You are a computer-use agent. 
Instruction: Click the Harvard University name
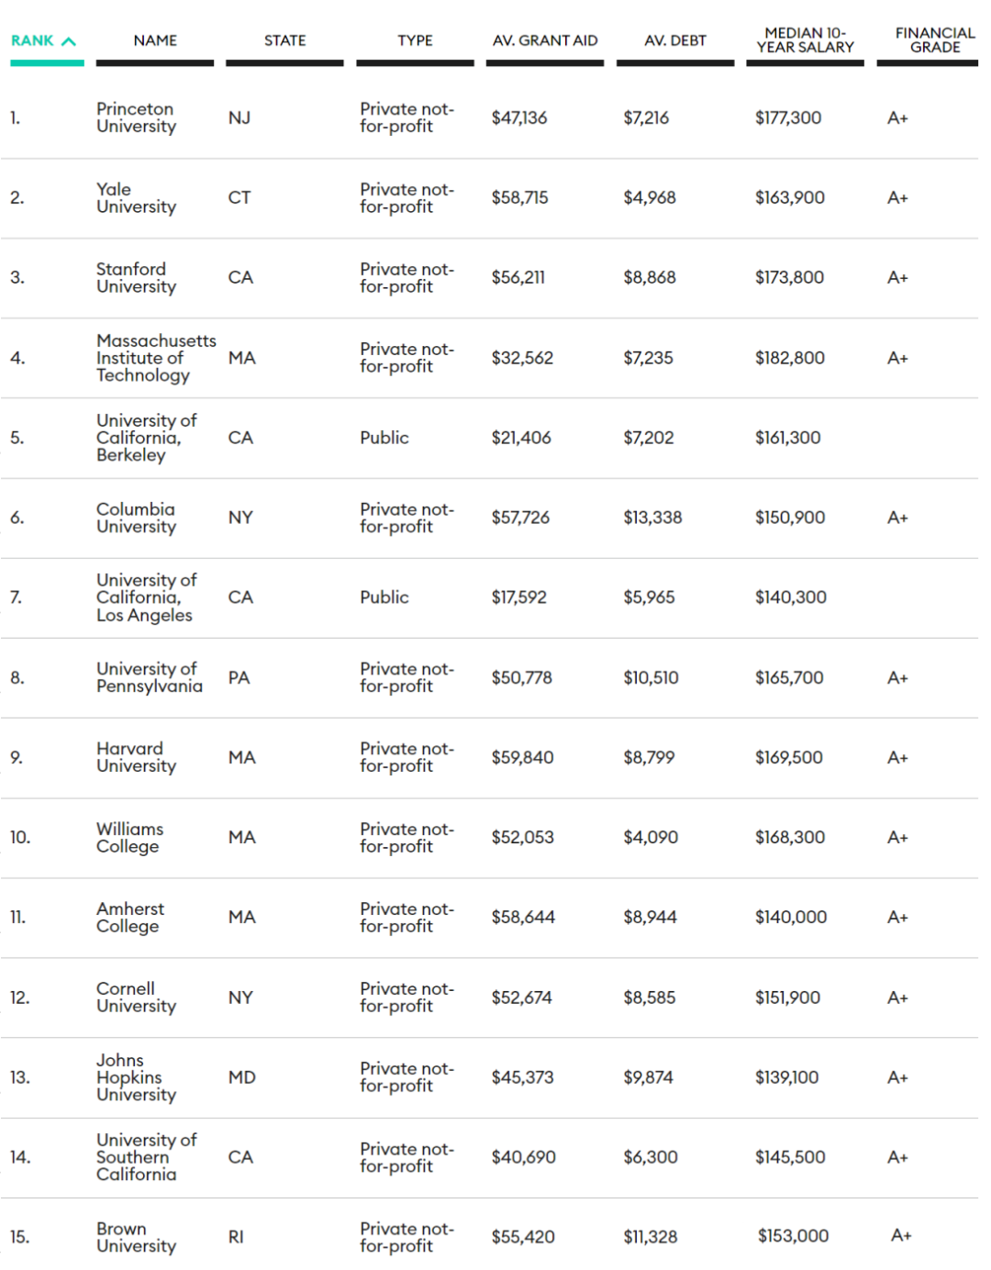136,757
